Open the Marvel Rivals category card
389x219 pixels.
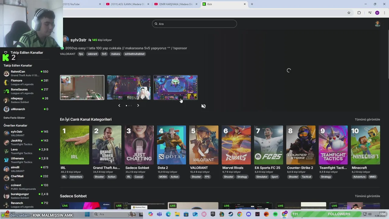coord(236,145)
